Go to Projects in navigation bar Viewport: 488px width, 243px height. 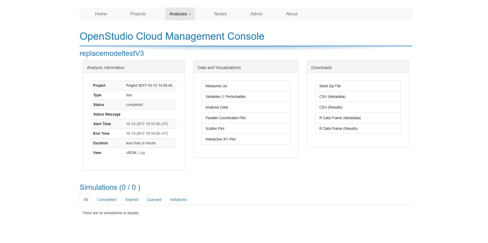pos(138,14)
